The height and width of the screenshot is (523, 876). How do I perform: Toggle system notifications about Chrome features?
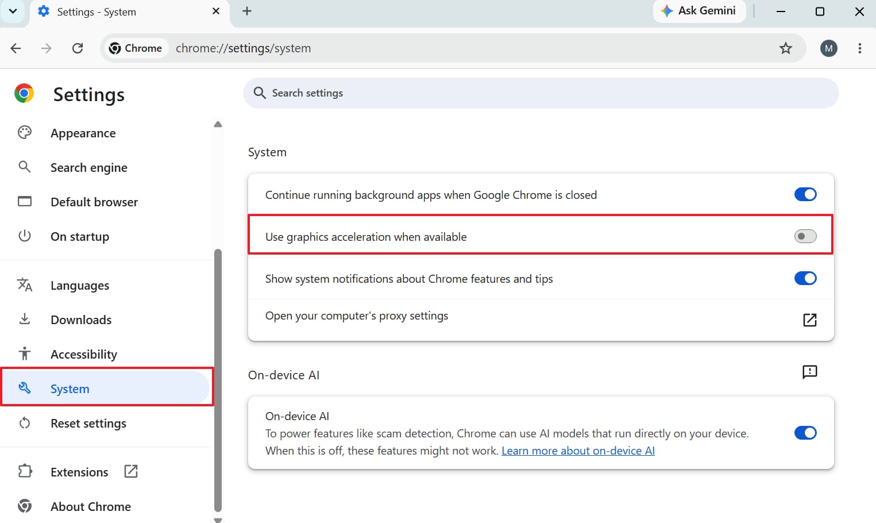[x=805, y=278]
